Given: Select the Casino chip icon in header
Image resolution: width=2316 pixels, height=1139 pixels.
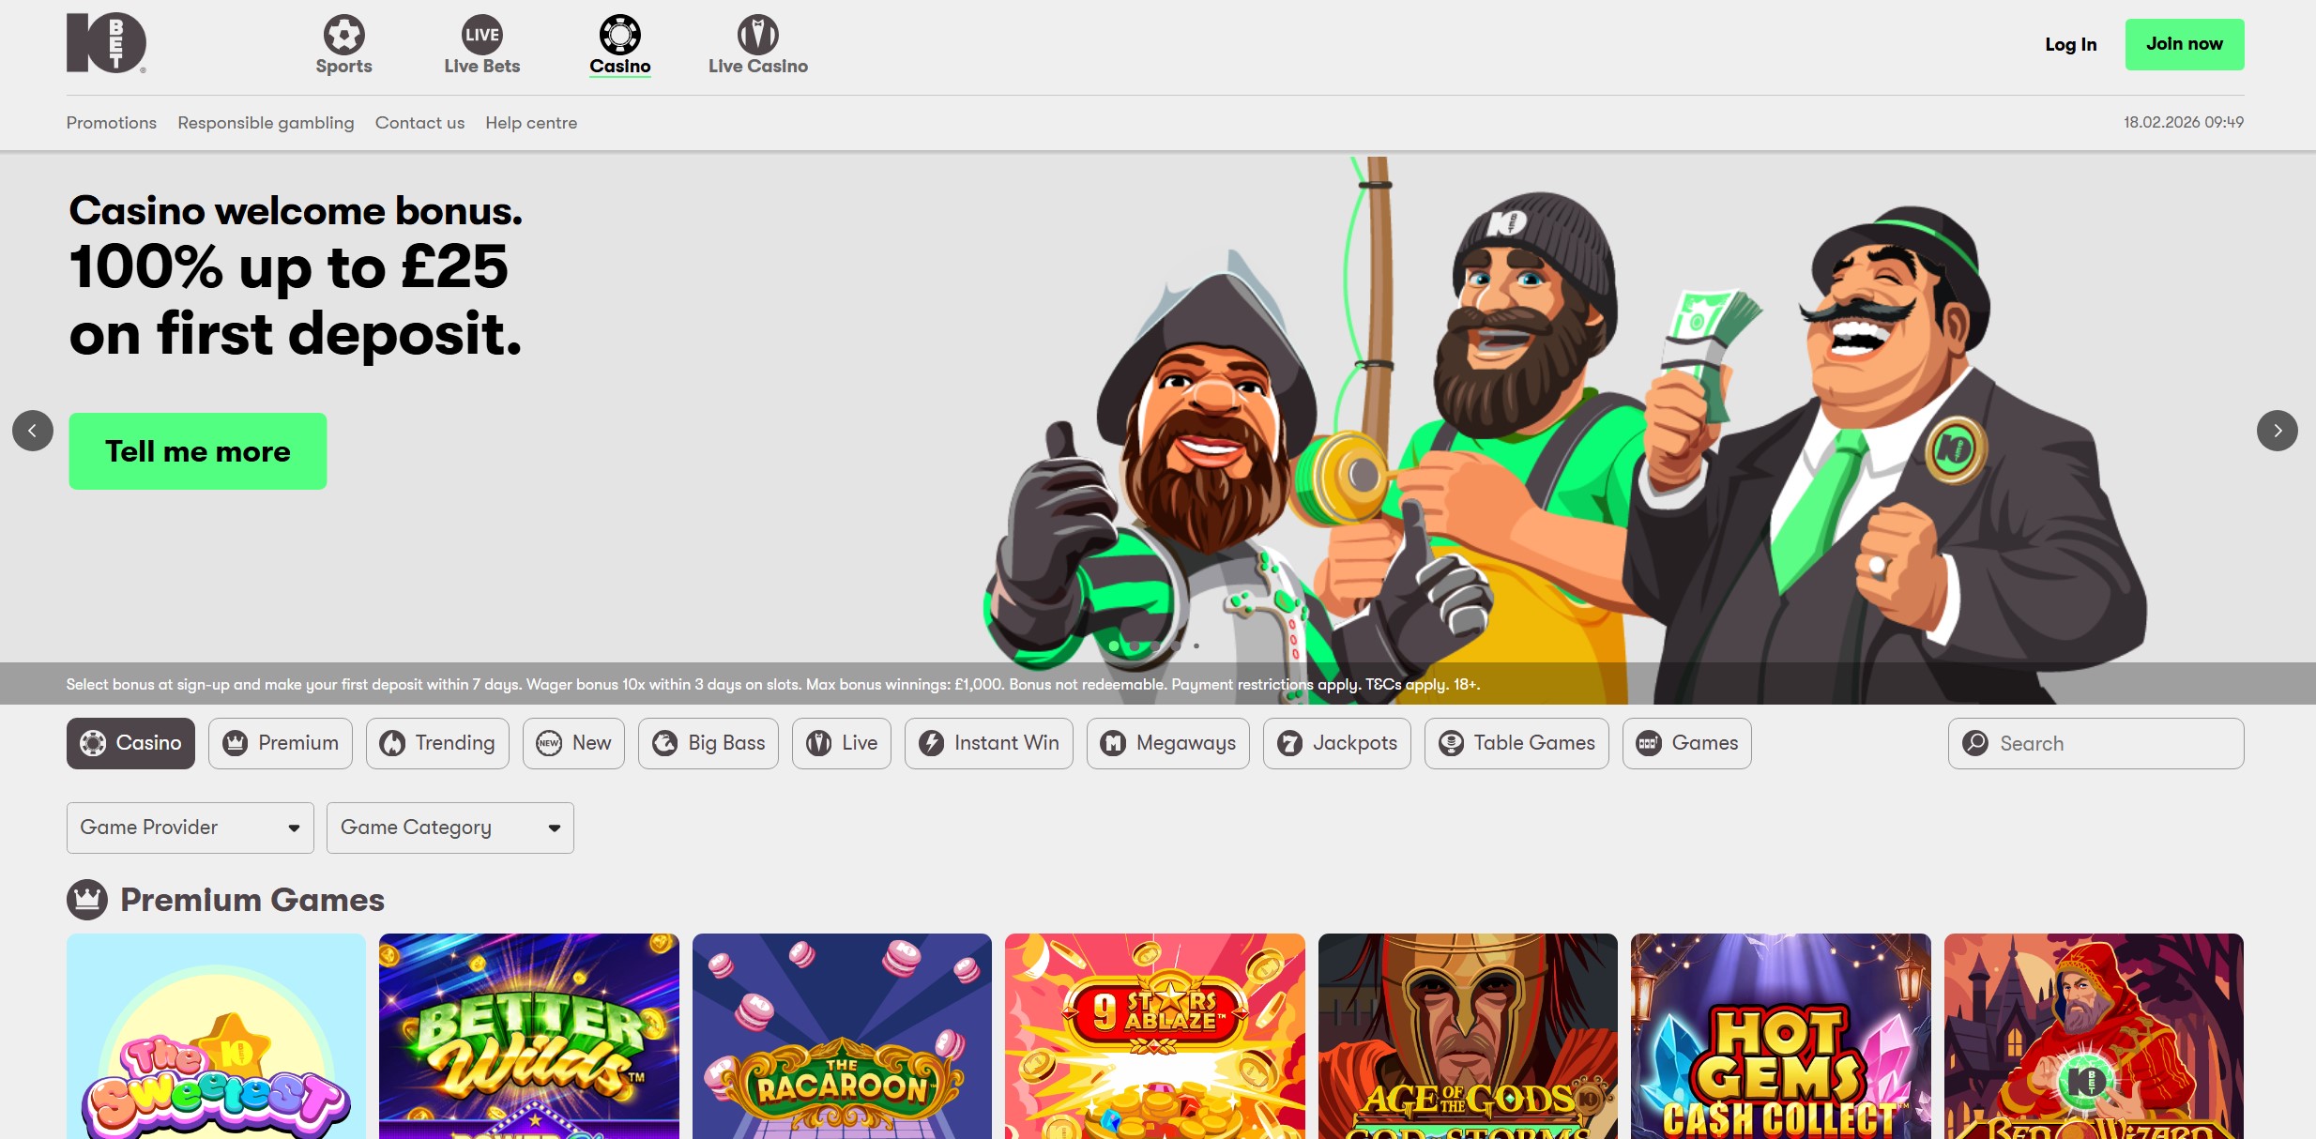Looking at the screenshot, I should [x=619, y=35].
